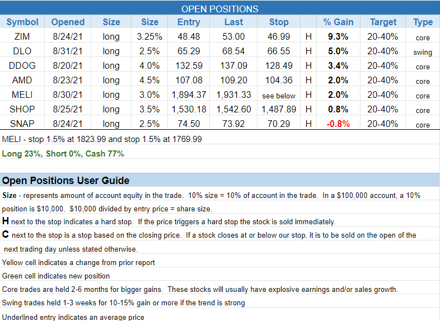Click stop price 46.99

279,36
